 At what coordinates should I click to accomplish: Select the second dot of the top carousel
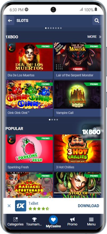(48, 28)
